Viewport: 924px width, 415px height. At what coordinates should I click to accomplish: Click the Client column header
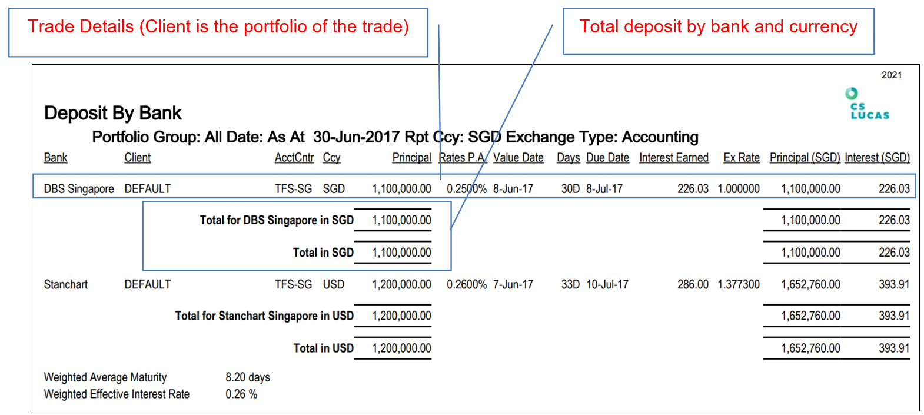pyautogui.click(x=137, y=158)
